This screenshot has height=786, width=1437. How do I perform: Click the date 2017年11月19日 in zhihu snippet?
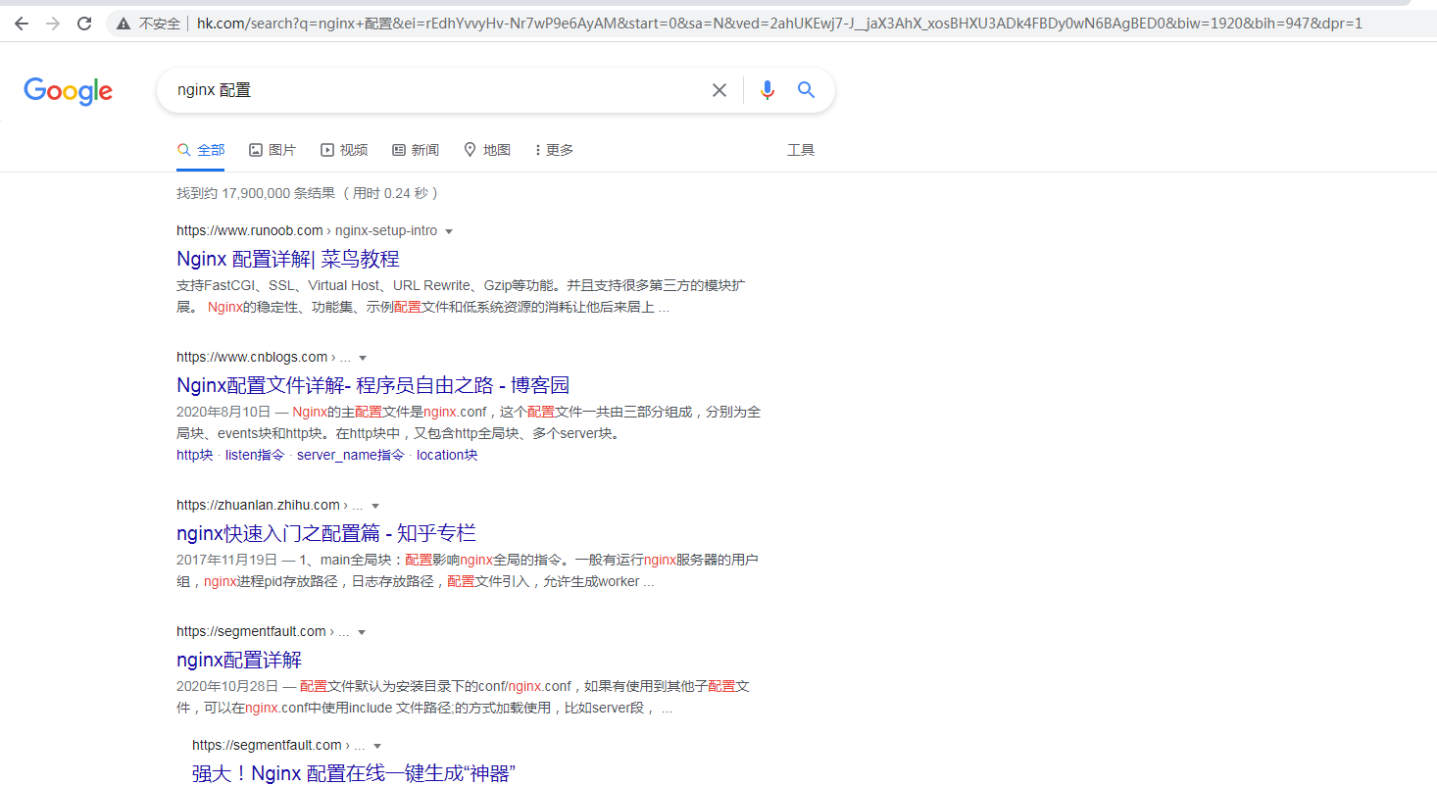tap(227, 560)
